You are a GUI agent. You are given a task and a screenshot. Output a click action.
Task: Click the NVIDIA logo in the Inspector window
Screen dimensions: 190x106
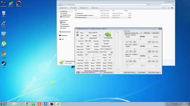pos(108,35)
